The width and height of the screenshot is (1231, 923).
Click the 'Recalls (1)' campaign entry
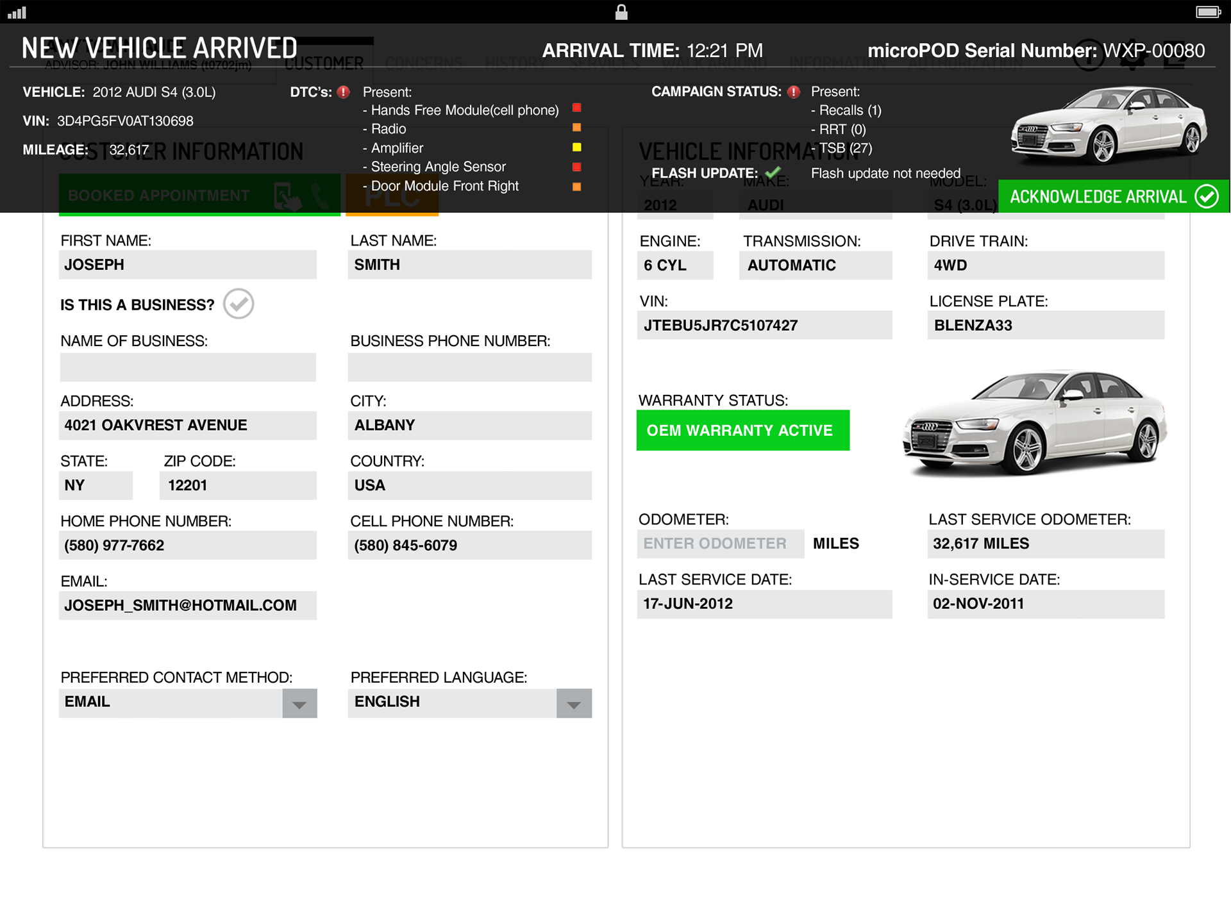pos(846,110)
